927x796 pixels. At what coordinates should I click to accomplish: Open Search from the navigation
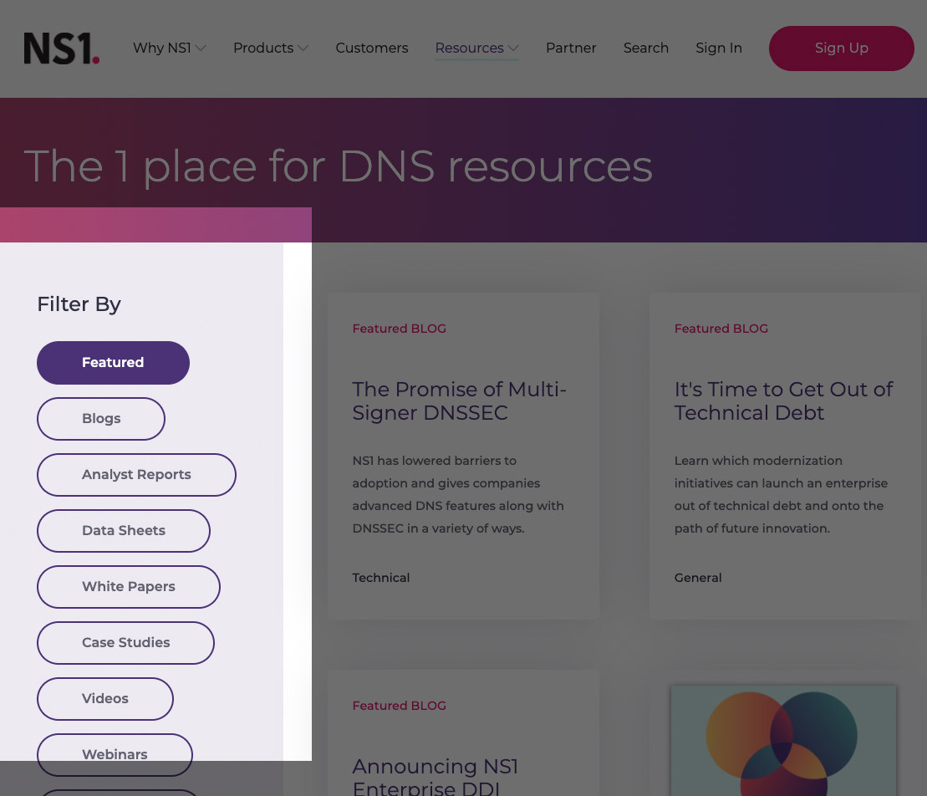click(x=645, y=48)
